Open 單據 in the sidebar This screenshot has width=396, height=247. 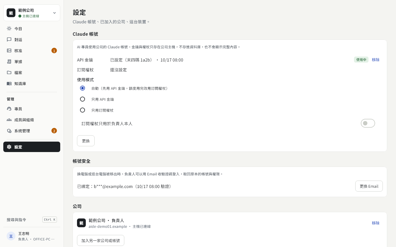pos(32,61)
